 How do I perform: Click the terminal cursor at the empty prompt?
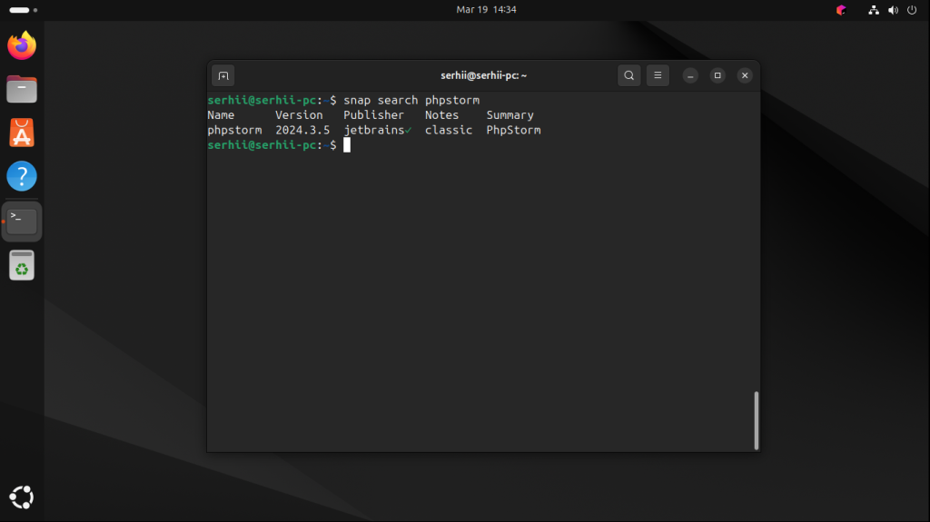(347, 144)
